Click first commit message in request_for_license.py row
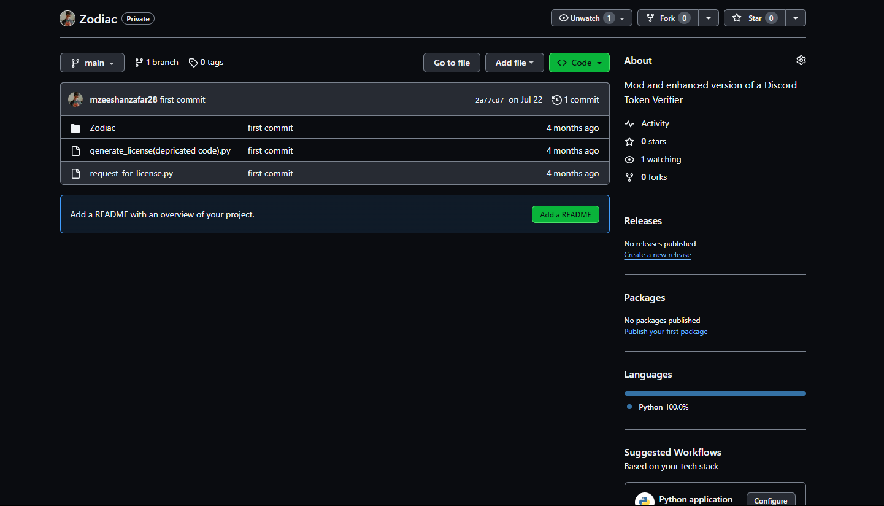Screen dimensions: 884x506 click(x=271, y=173)
